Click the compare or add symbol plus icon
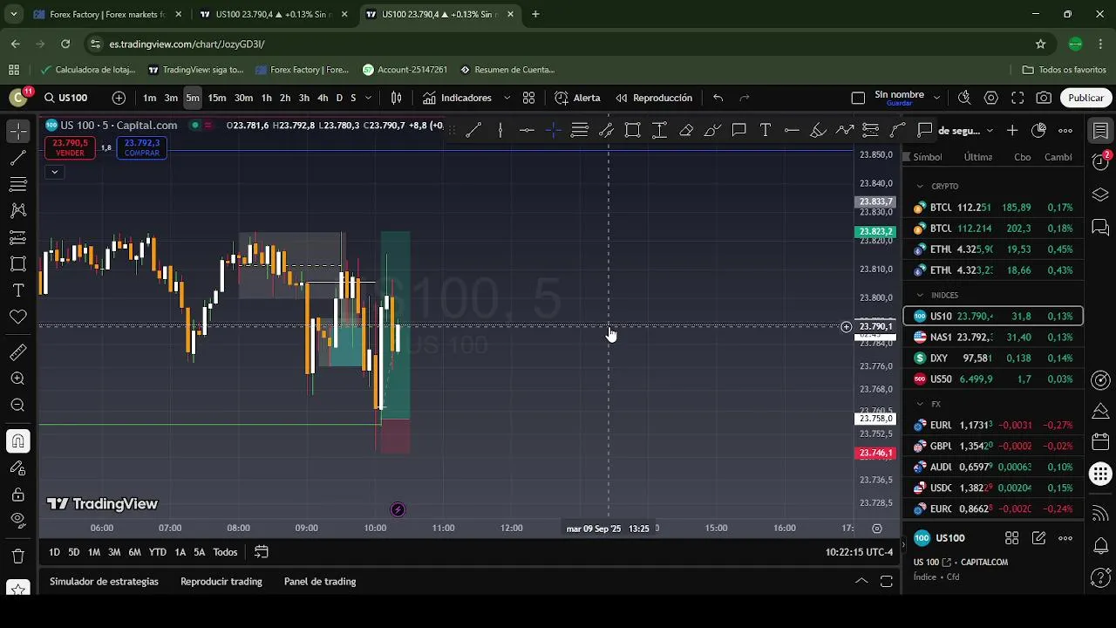Image resolution: width=1116 pixels, height=628 pixels. (119, 98)
